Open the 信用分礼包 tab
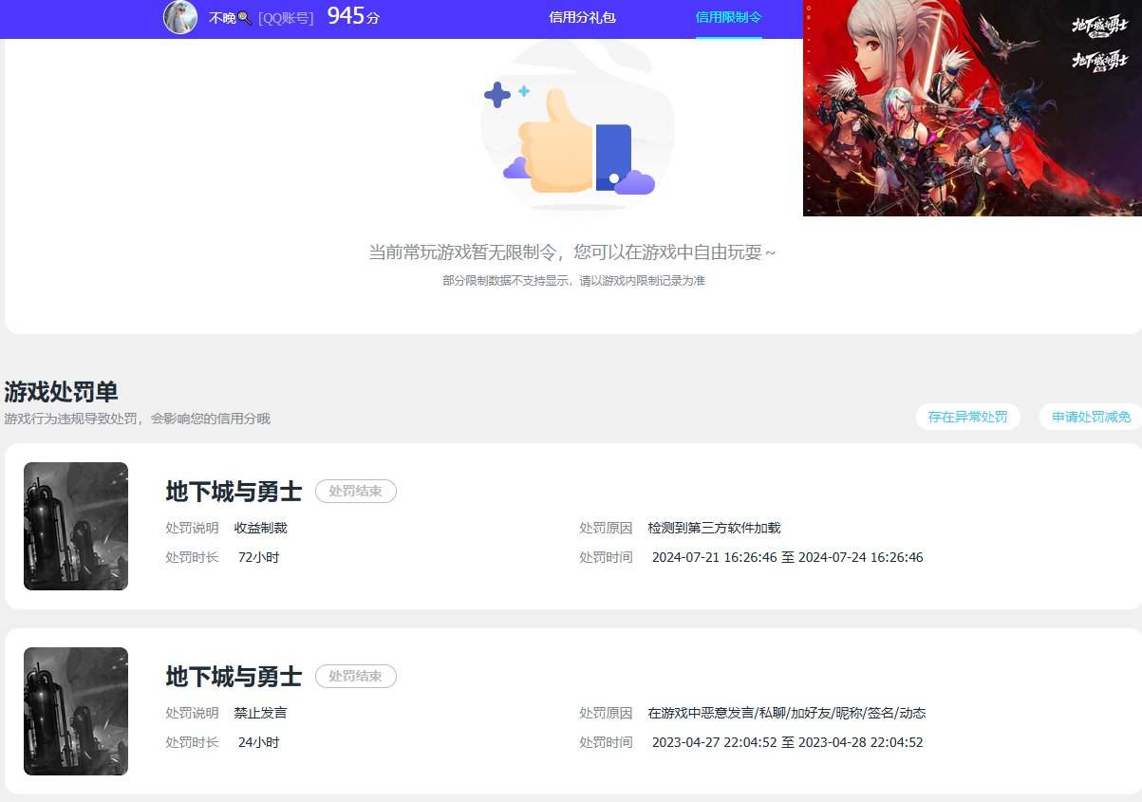 (x=582, y=17)
